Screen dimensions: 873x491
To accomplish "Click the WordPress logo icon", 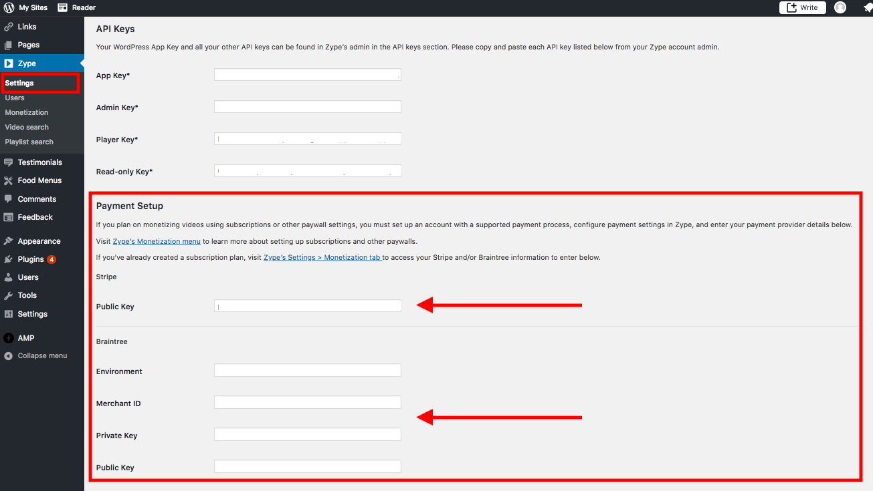I will coord(8,7).
